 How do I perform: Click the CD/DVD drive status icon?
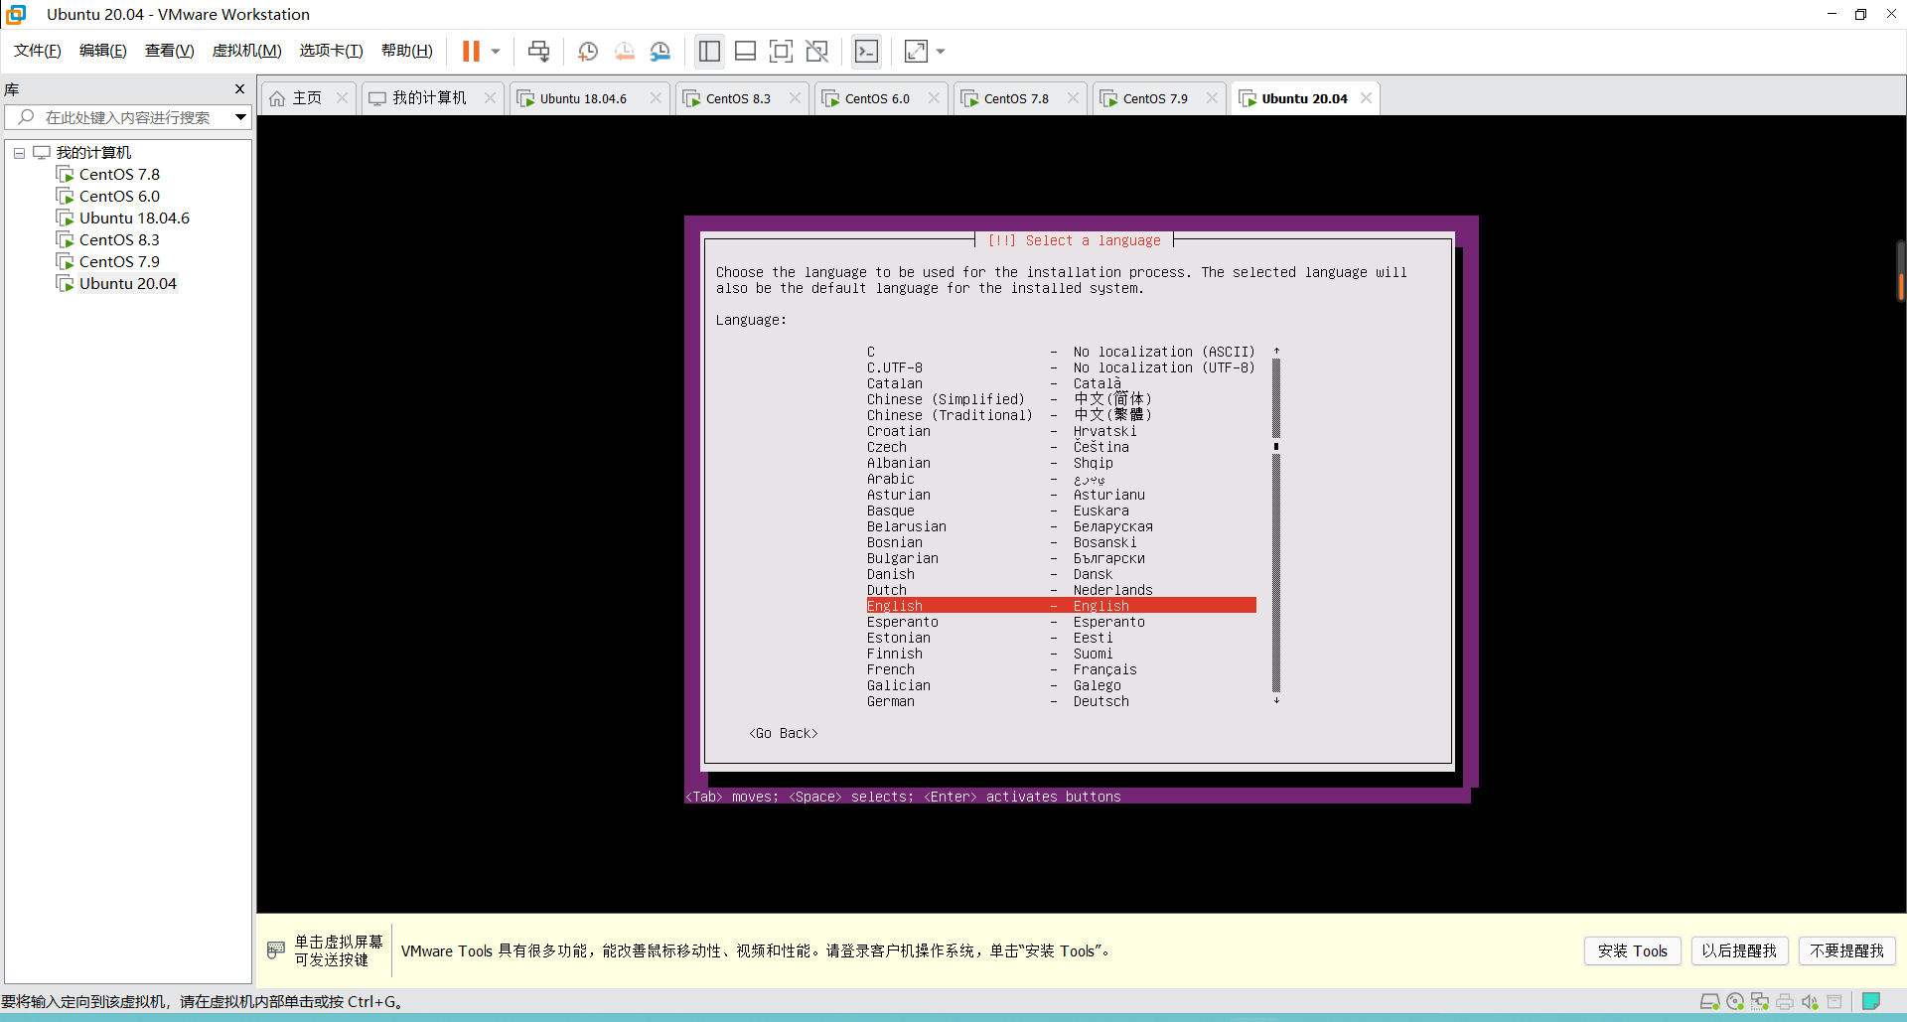click(1735, 1001)
